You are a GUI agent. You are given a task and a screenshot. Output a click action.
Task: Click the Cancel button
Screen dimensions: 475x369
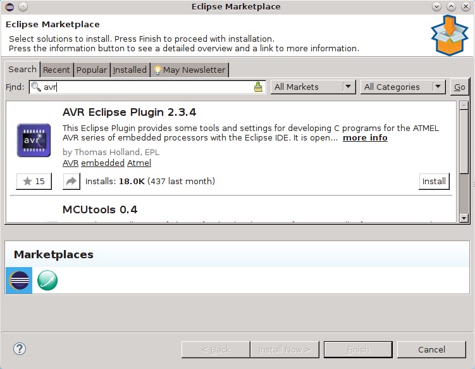431,349
